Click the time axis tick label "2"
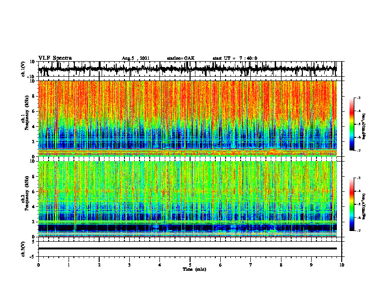This screenshot has height=297, width=385. pyautogui.click(x=99, y=265)
